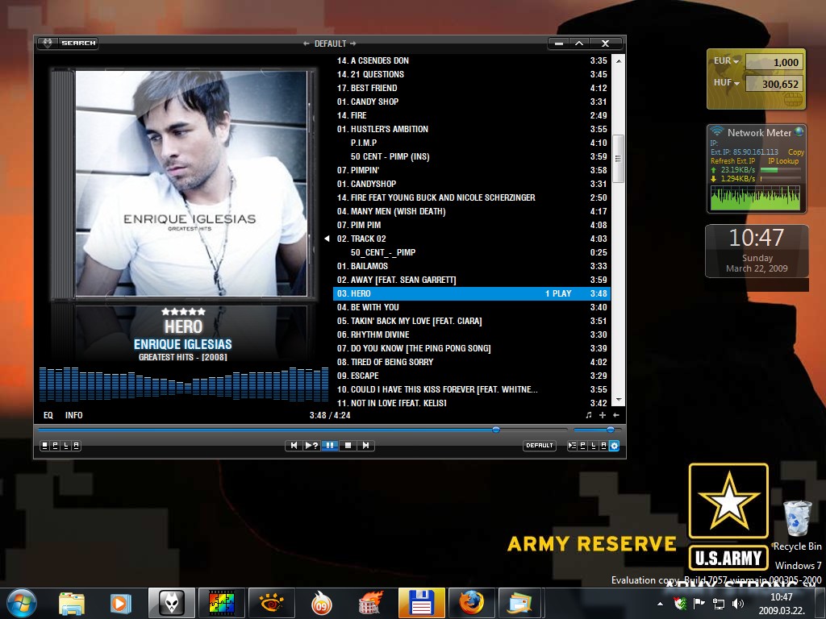
Task: Open the Windows Start orb
Action: click(x=22, y=603)
